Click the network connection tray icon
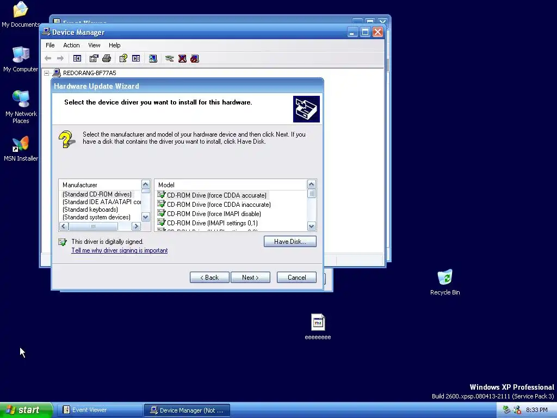The image size is (557, 418). click(517, 410)
